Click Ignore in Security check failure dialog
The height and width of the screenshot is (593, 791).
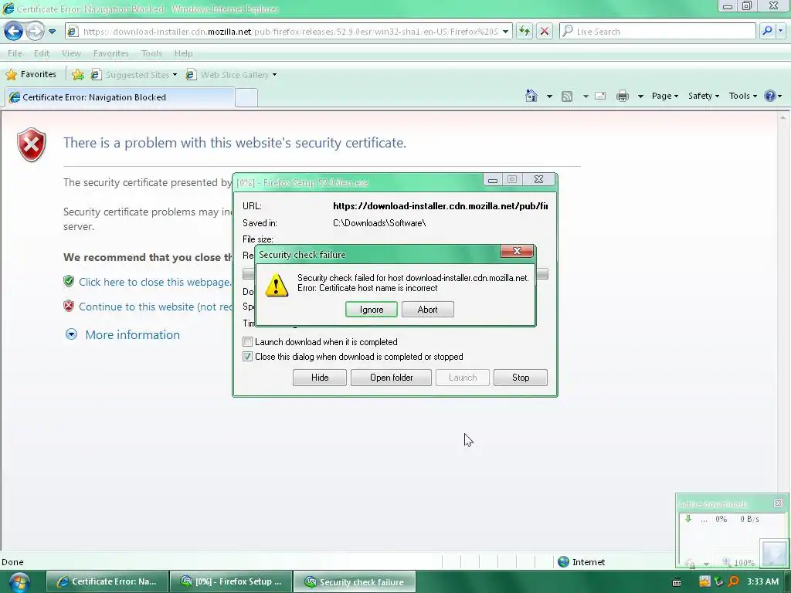point(372,309)
